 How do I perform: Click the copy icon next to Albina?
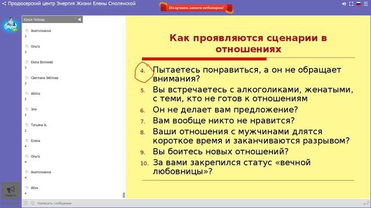(27, 94)
